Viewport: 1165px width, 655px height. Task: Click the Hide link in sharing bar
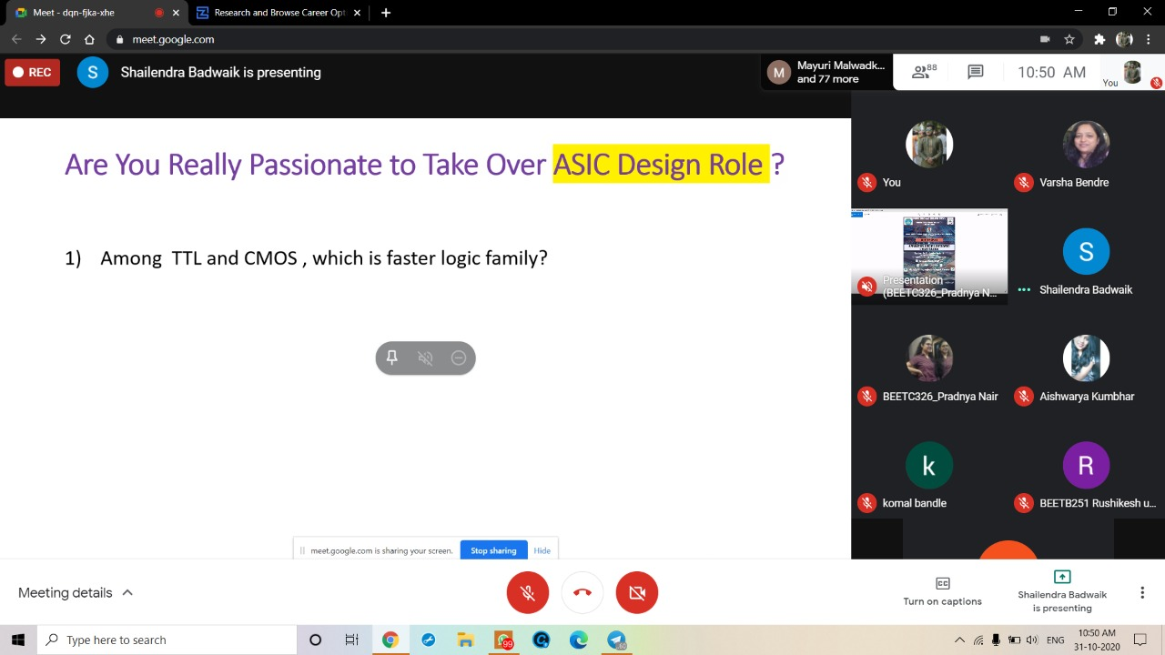pos(542,550)
